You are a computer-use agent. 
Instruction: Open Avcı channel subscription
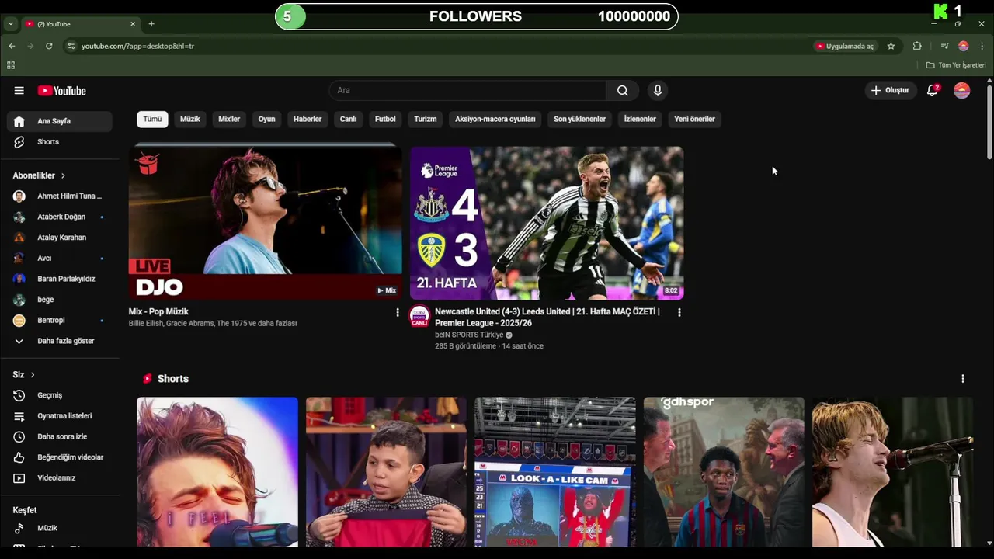60,258
